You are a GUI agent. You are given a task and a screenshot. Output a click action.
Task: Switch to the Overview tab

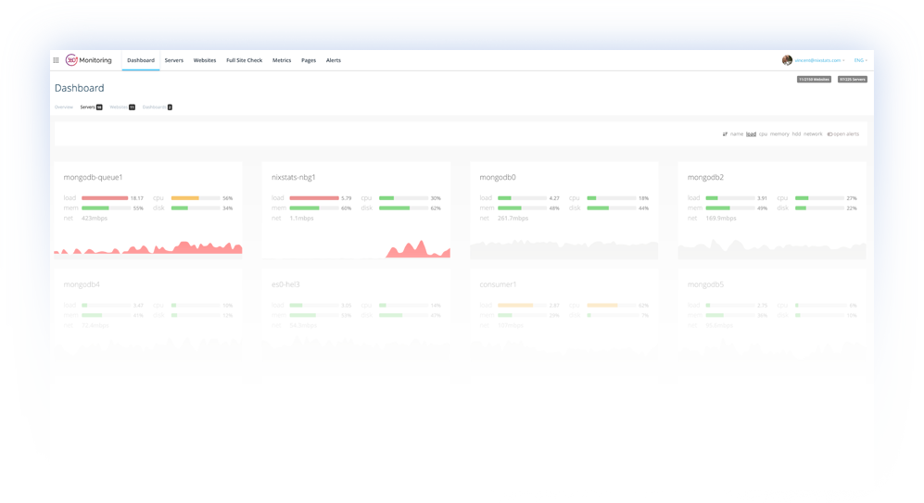pyautogui.click(x=63, y=107)
